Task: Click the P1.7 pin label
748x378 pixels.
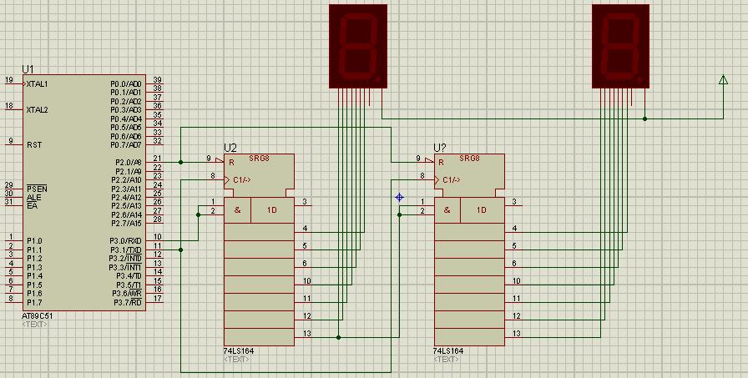Action: pos(34,302)
